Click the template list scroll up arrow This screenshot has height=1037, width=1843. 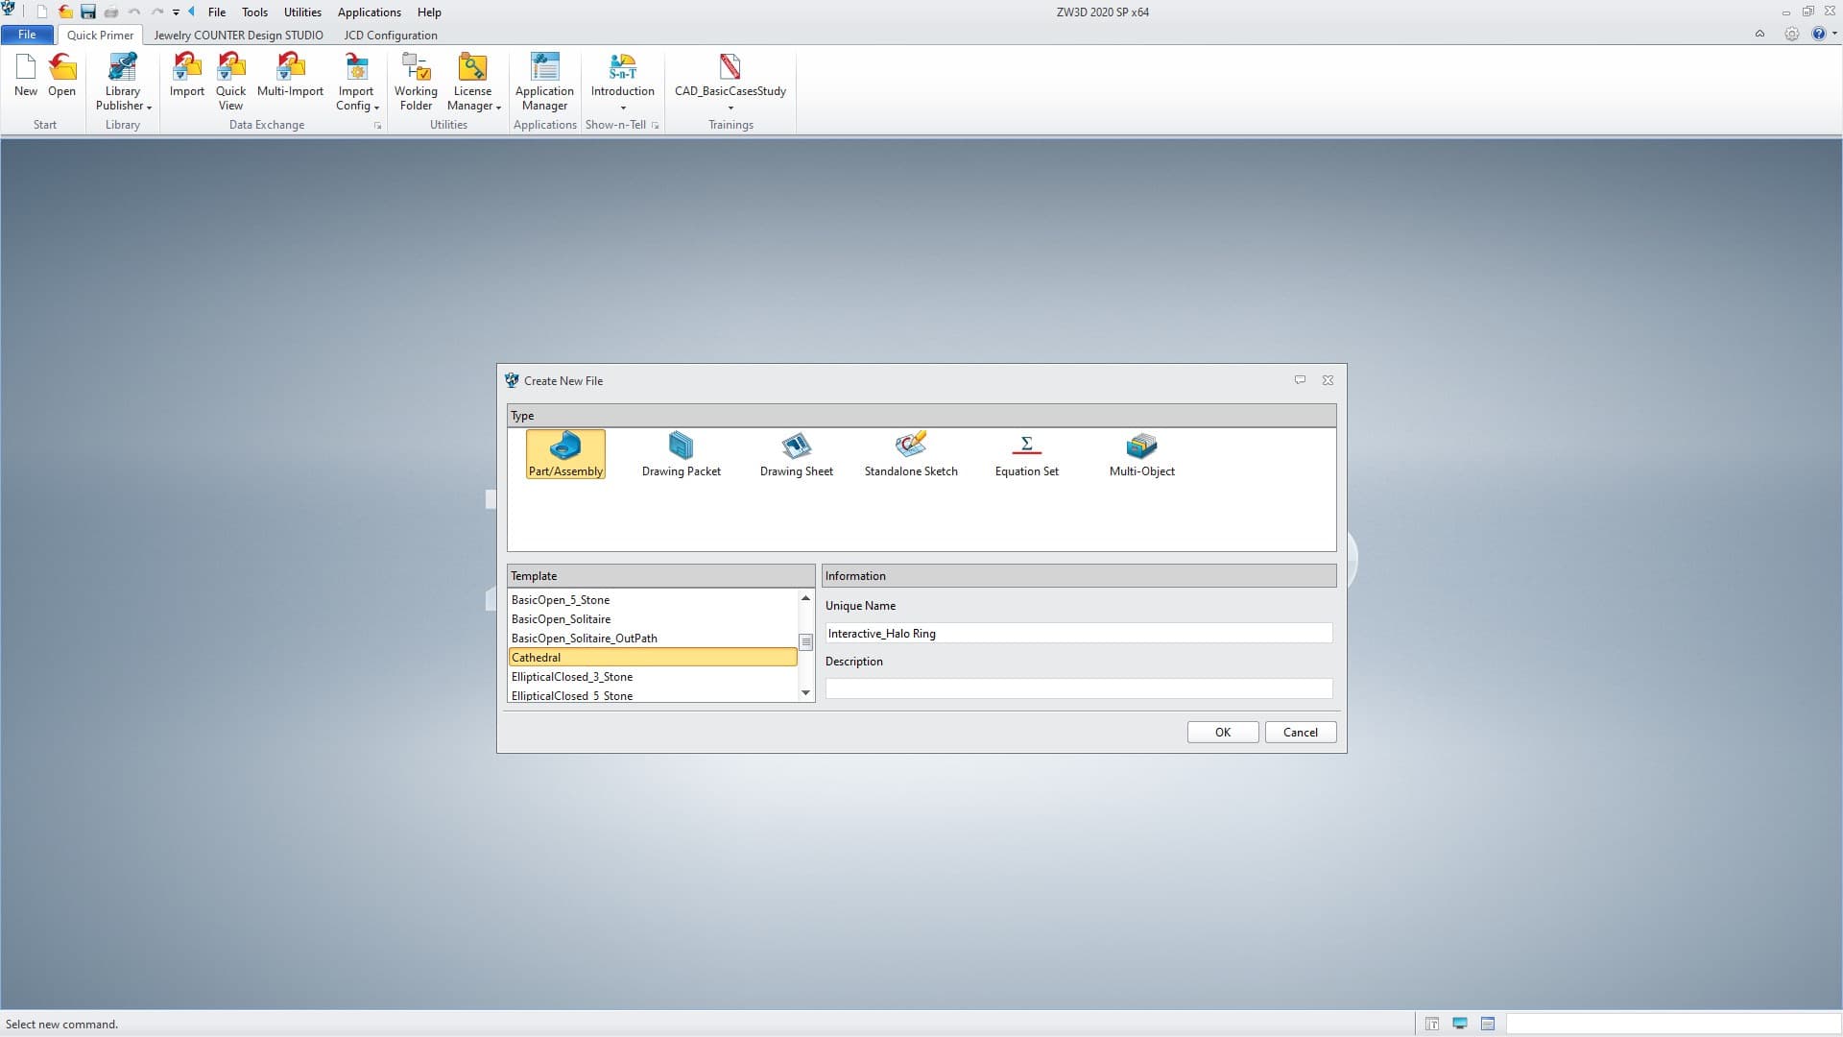pyautogui.click(x=805, y=598)
